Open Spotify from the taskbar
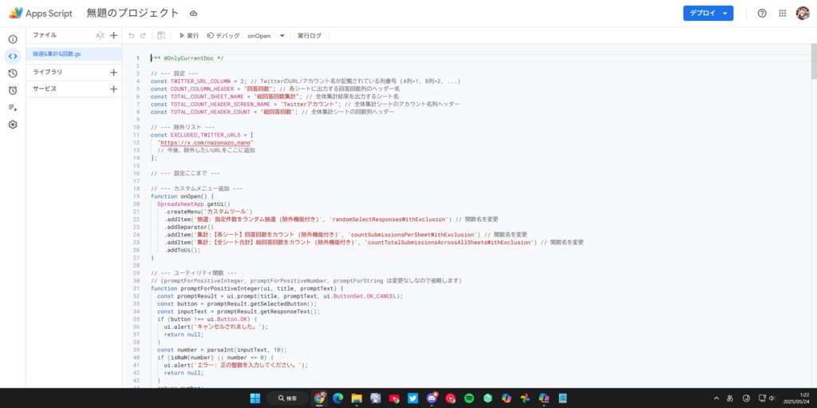The width and height of the screenshot is (817, 408). click(x=469, y=398)
